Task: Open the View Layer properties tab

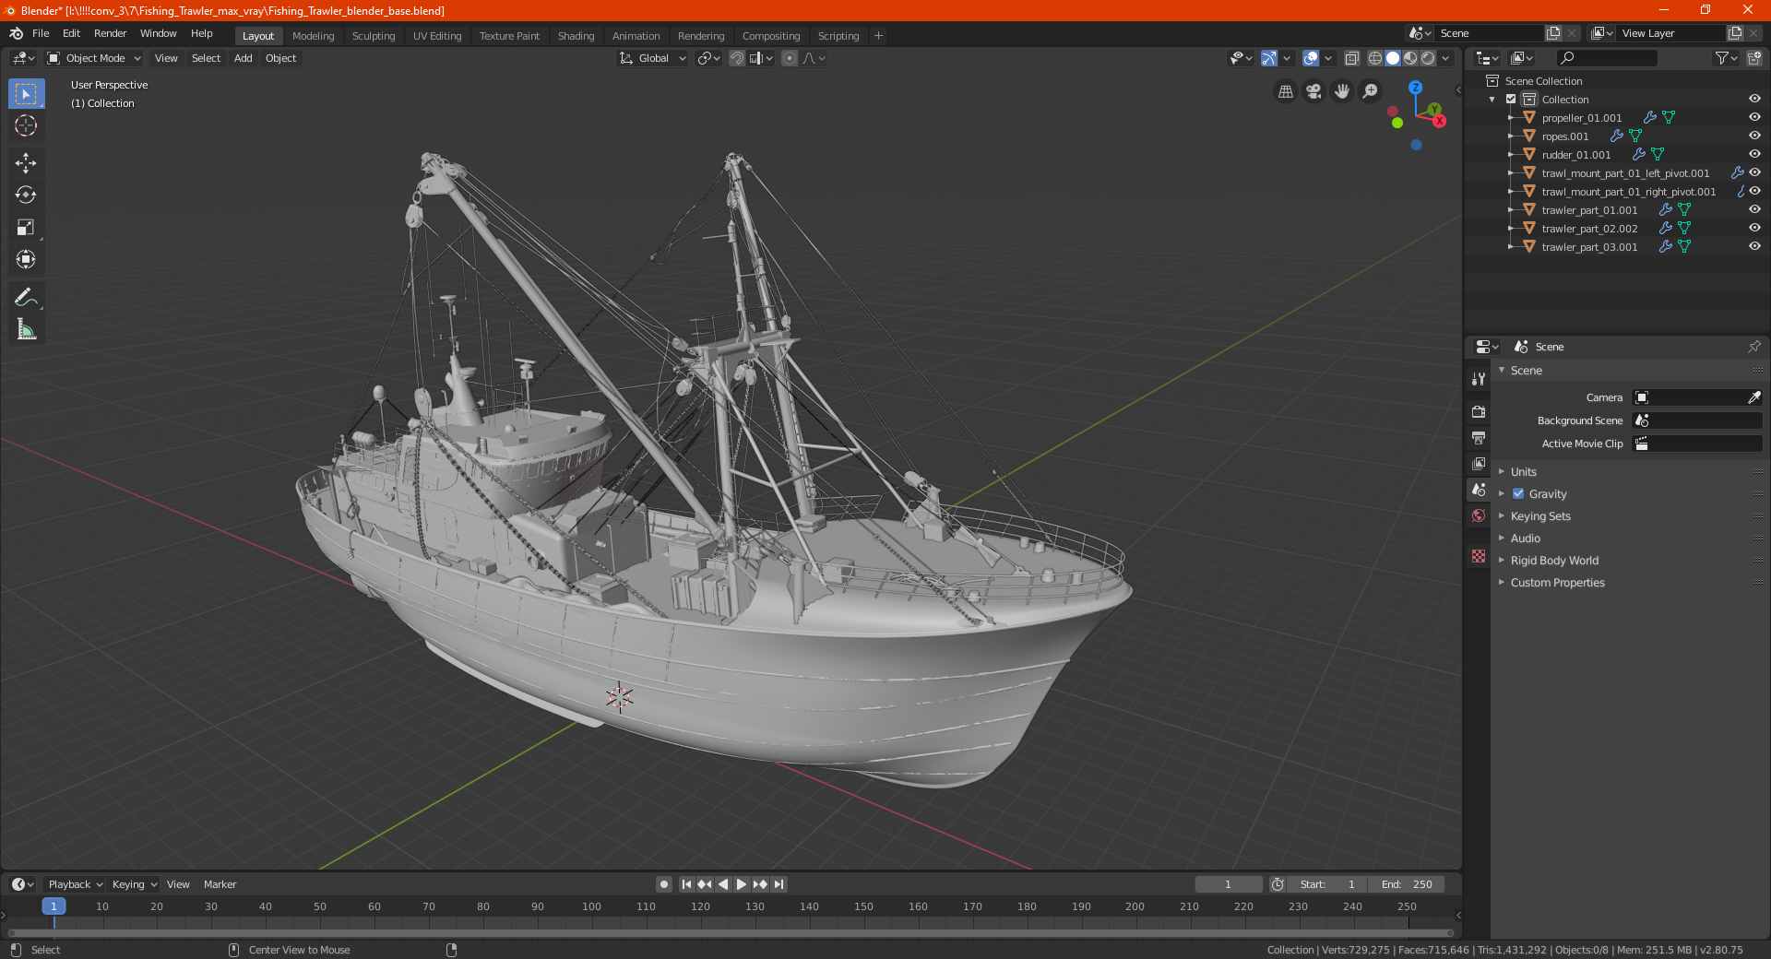Action: click(x=1479, y=463)
